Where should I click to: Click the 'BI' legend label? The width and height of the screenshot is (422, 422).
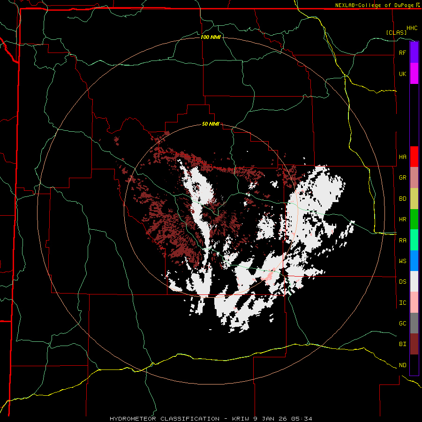pos(402,344)
